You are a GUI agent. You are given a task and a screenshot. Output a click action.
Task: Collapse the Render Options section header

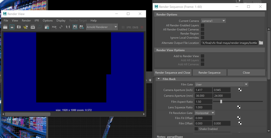coord(209,15)
